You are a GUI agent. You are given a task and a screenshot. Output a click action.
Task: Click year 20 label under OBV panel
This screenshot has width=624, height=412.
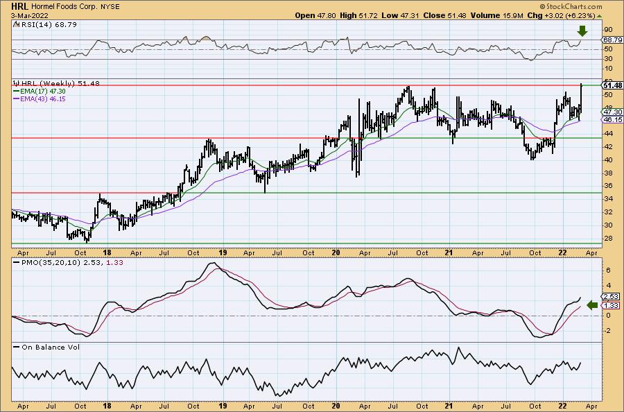click(x=336, y=406)
